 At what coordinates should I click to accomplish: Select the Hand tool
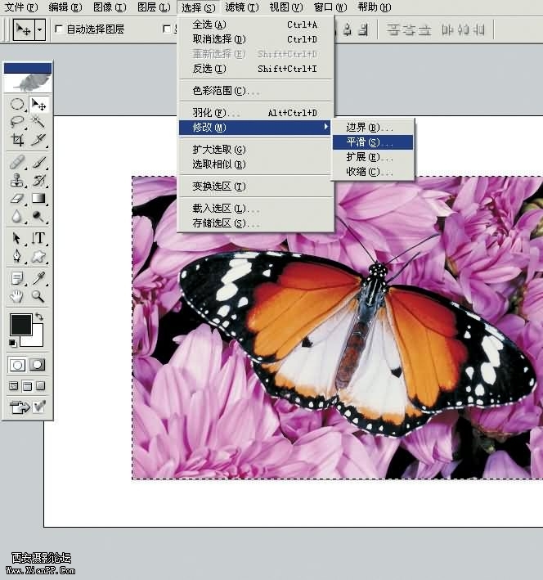(x=17, y=296)
